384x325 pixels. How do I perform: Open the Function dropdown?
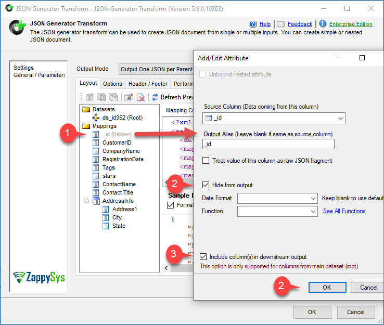[x=313, y=211]
